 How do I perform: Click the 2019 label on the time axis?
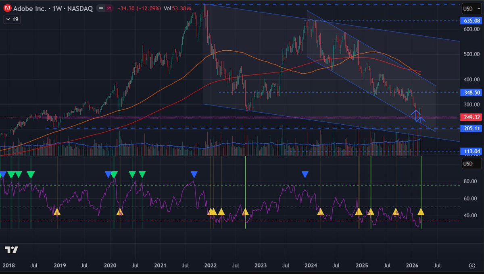pos(60,266)
